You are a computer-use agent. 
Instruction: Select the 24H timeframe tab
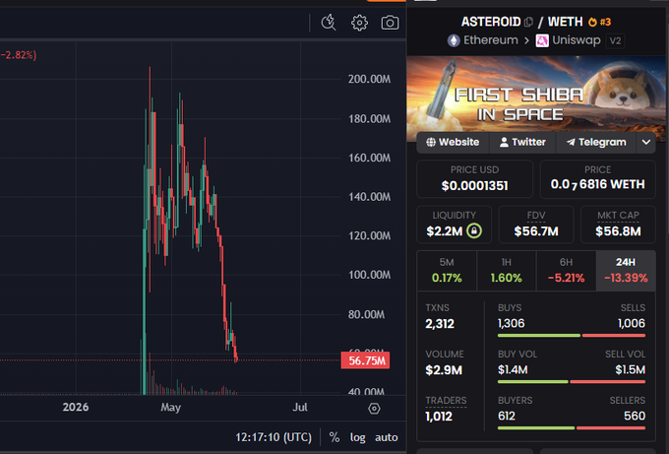click(626, 271)
